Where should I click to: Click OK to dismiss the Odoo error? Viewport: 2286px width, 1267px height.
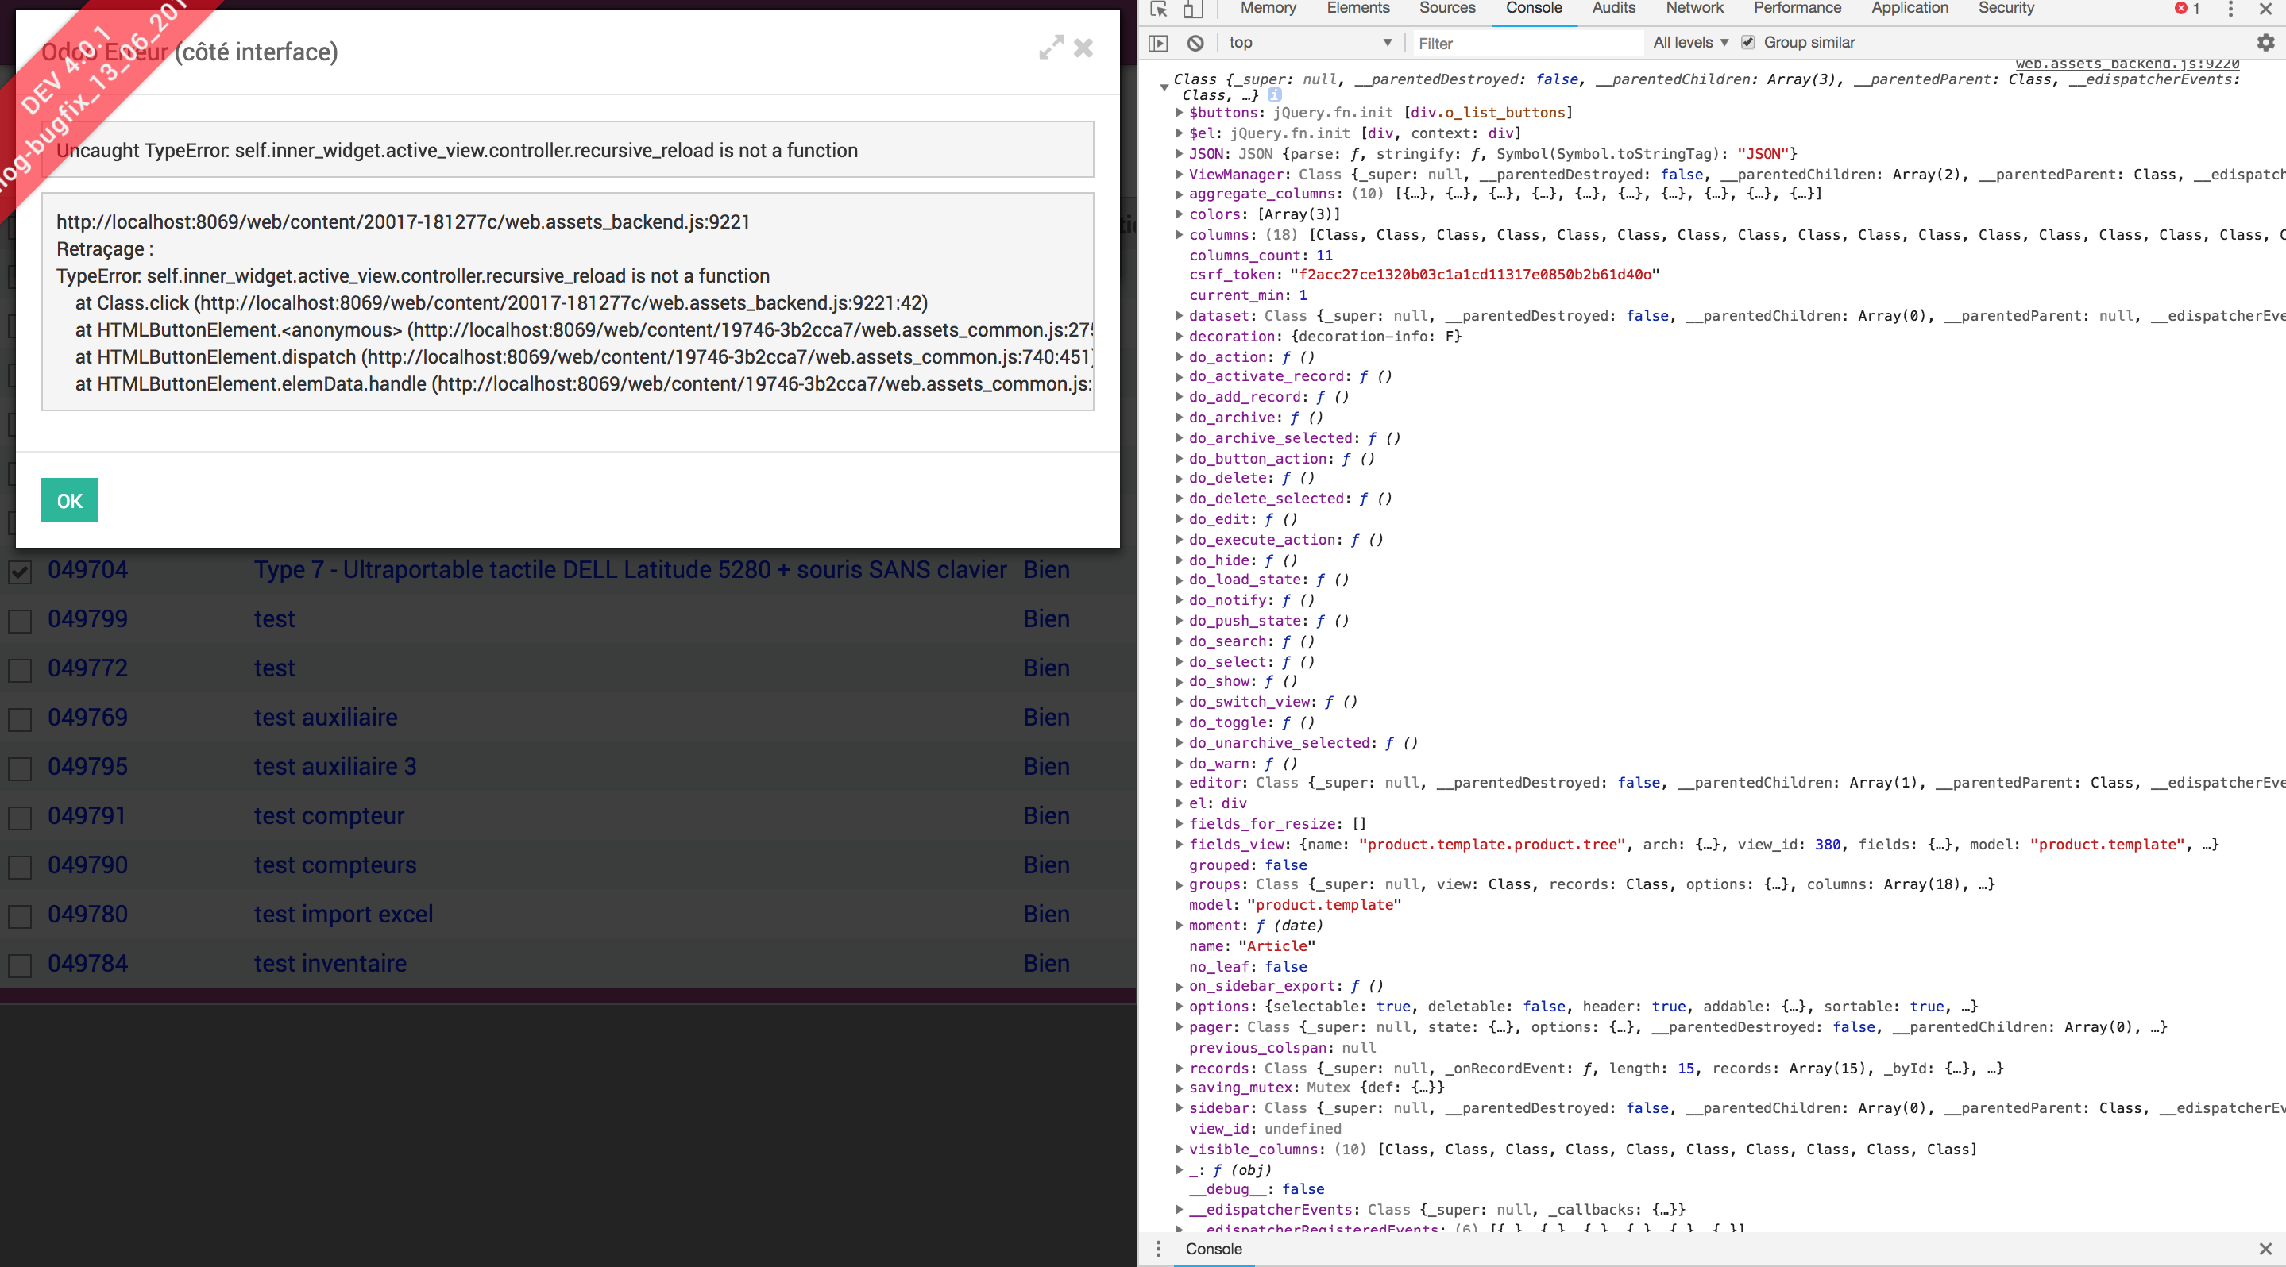pos(68,501)
